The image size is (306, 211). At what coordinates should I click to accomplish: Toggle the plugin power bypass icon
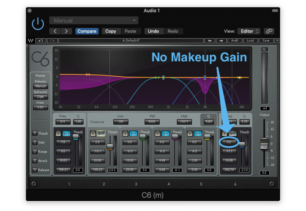(38, 24)
